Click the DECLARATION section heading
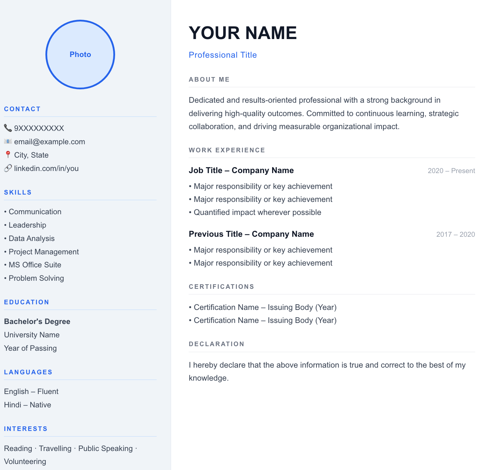 pos(216,344)
